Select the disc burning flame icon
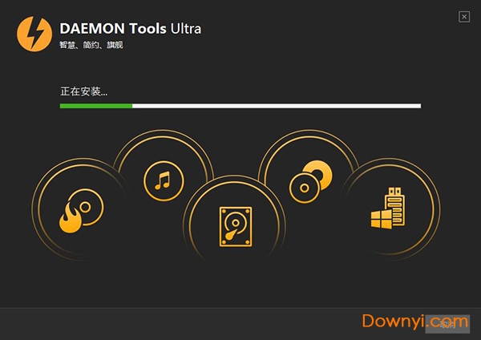 pyautogui.click(x=81, y=211)
